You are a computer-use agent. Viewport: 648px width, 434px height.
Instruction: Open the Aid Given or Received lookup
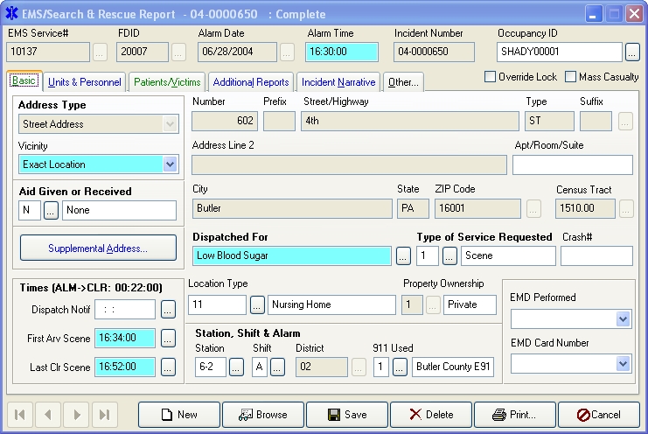click(x=52, y=211)
